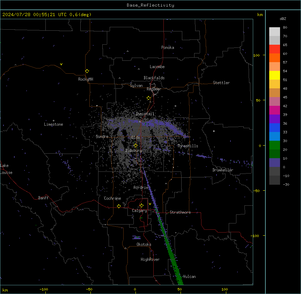
Task: Click the Lake Louise label
Action: (6, 169)
